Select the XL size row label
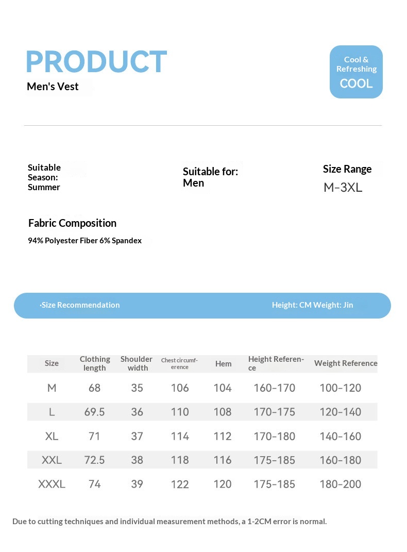This screenshot has height=552, width=407. [x=52, y=437]
